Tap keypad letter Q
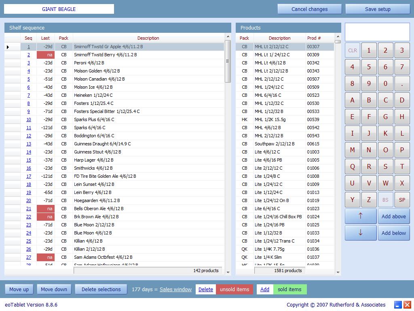414x311 pixels. [353, 166]
